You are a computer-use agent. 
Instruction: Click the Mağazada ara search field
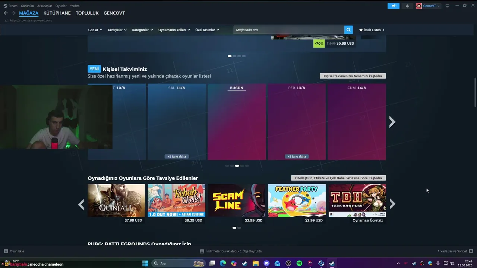289,30
